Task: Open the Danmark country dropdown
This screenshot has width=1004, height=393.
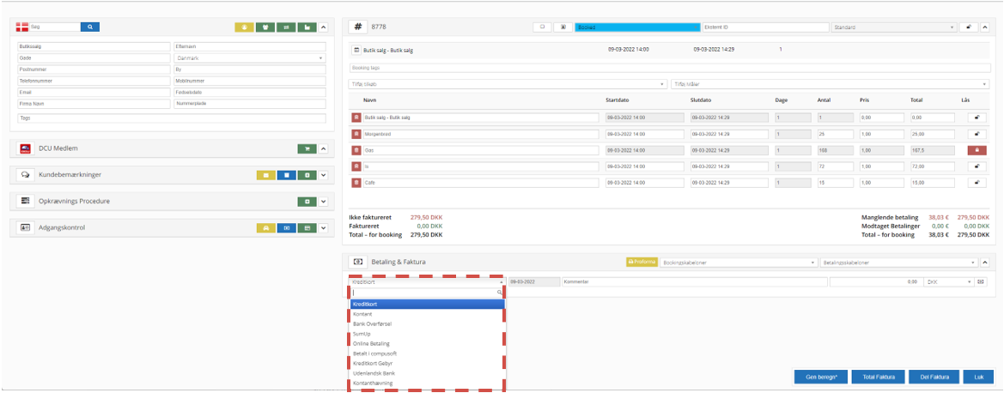Action: (x=249, y=58)
